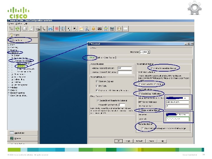Open the Help menu
Screen dimensions: 212x159
click(26, 24)
